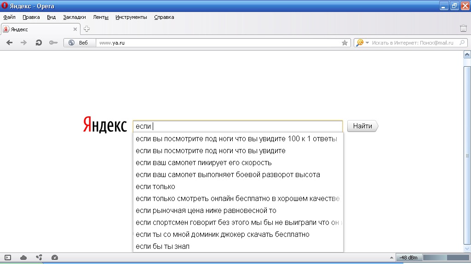Open the Вид menu
Viewport: 471px width, 264px height.
(x=52, y=17)
